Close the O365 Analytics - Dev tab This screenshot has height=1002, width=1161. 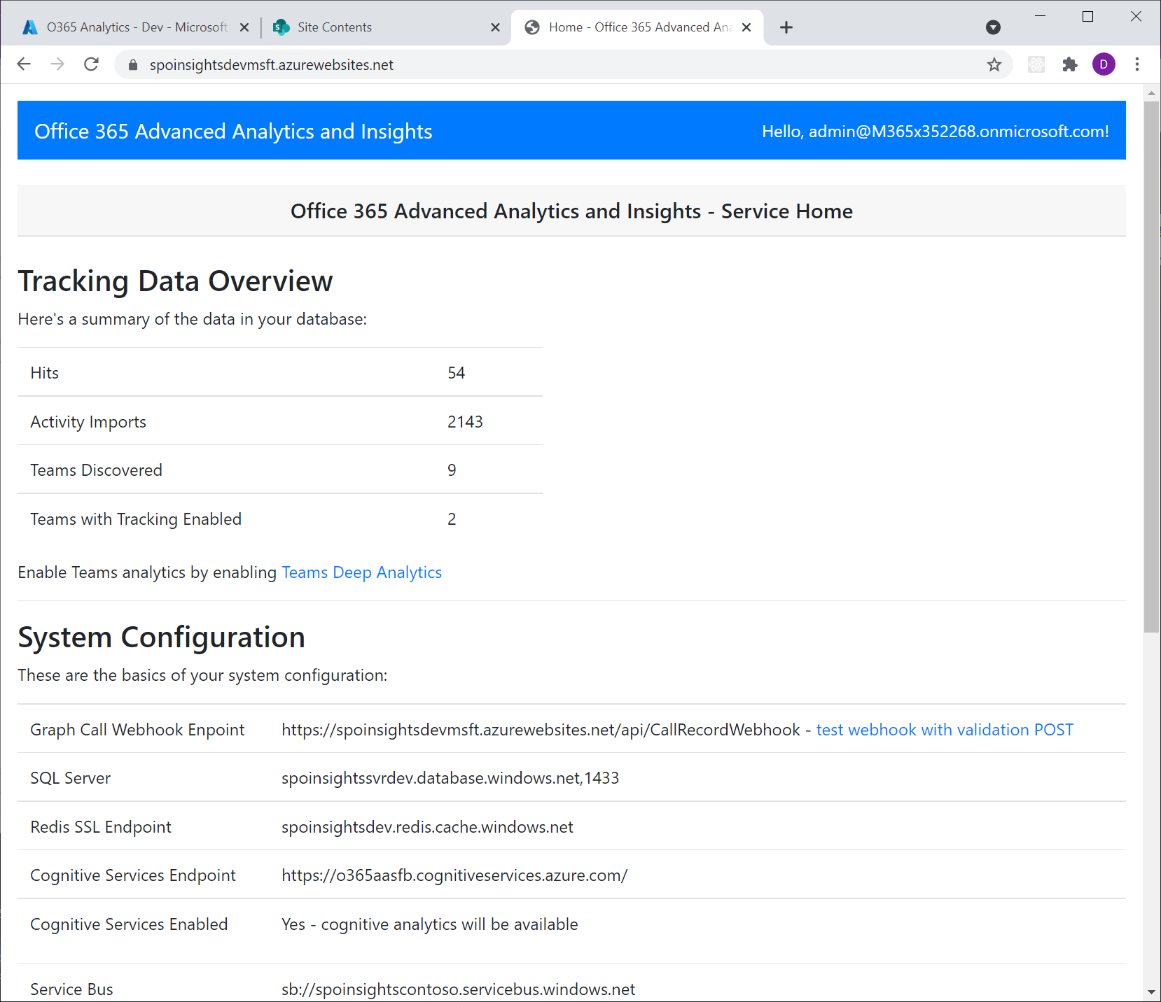pyautogui.click(x=244, y=27)
